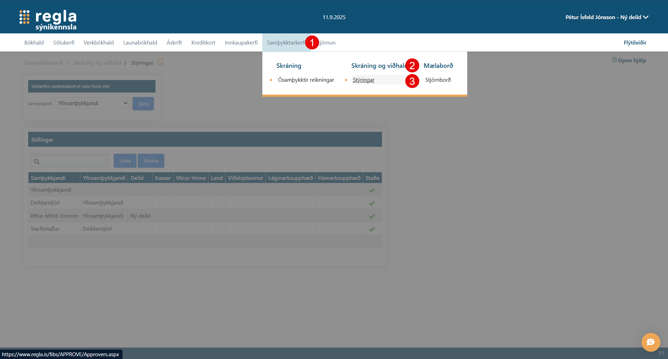Open the Pétur Ísfeld Jónsson user menu
Screen dimensions: 668x359
(x=606, y=17)
